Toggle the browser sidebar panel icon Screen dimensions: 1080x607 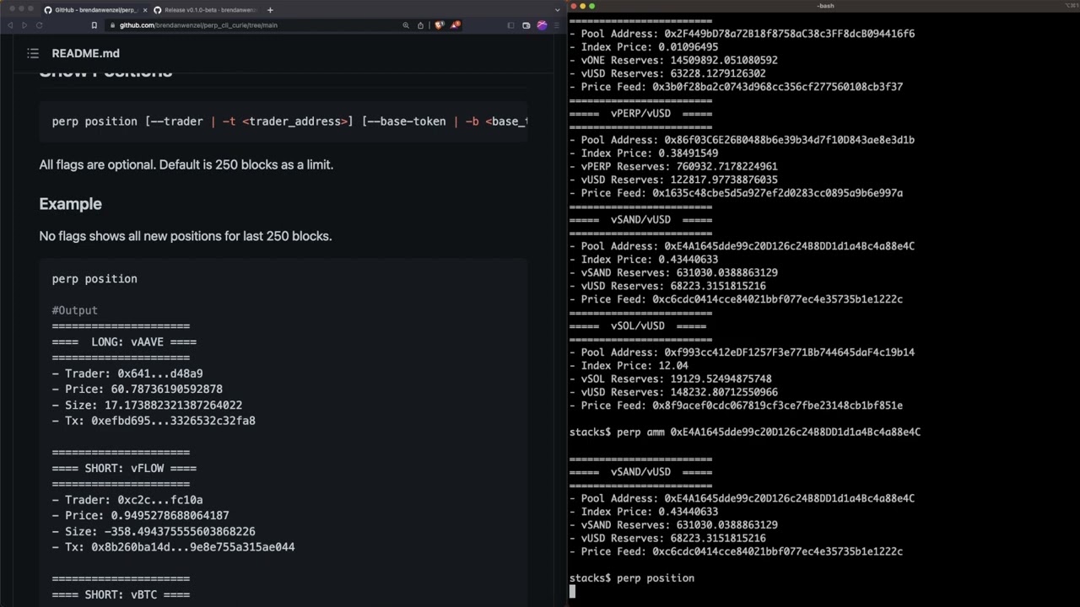pyautogui.click(x=510, y=25)
